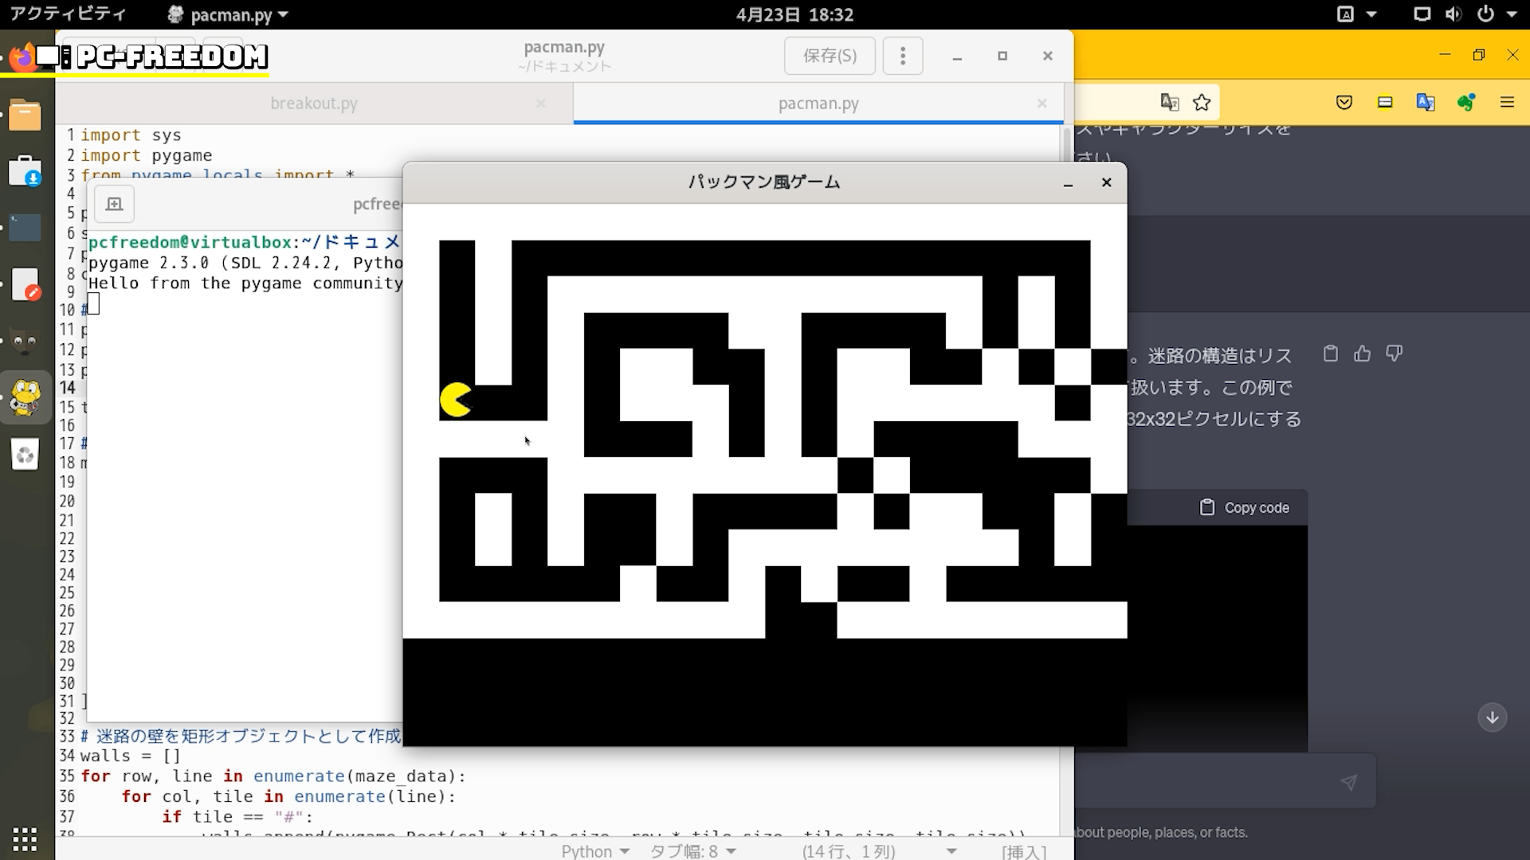The width and height of the screenshot is (1530, 860).
Task: Click the new terminal tab icon
Action: click(114, 205)
